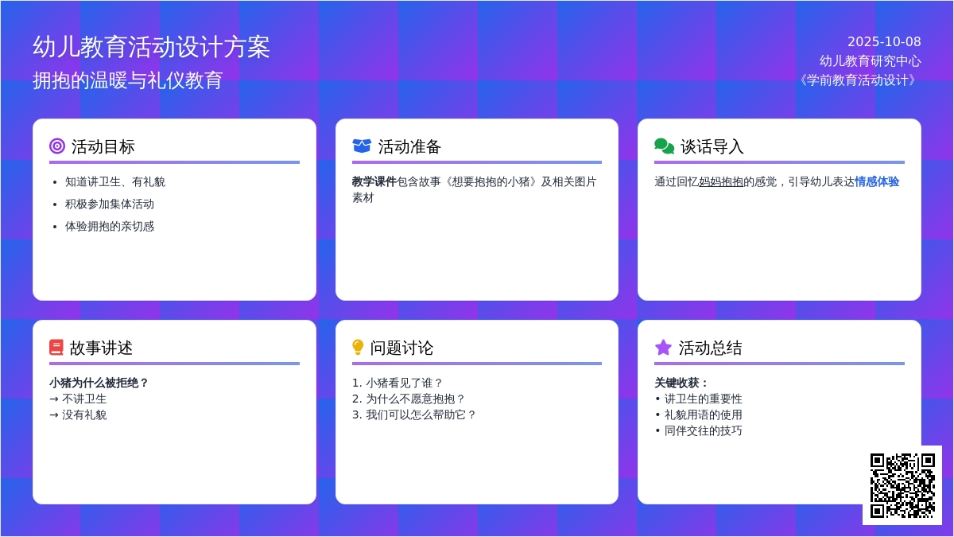Select the 知道讲卫生、有礼貌 bullet item

(x=115, y=181)
